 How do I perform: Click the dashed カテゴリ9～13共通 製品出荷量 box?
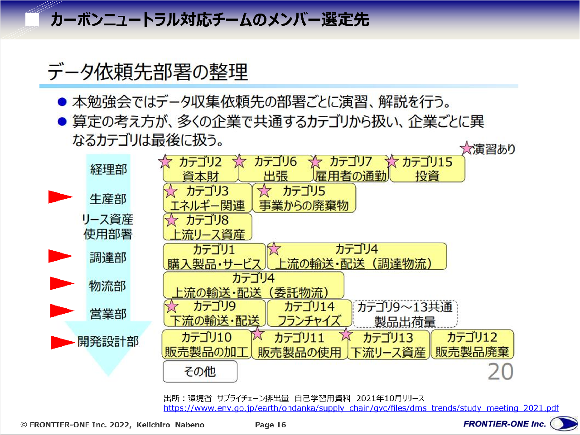pyautogui.click(x=405, y=314)
